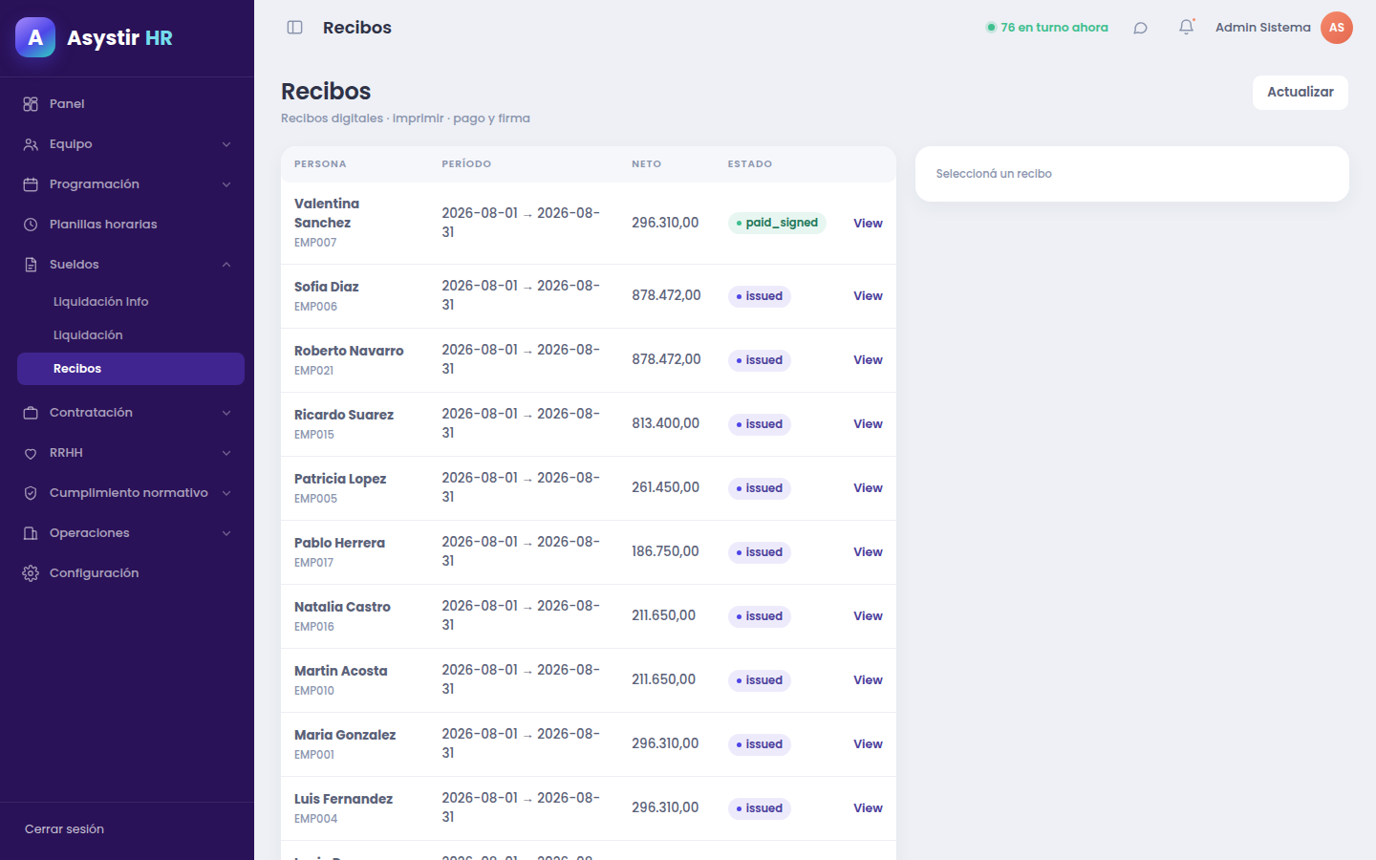View Ricardo Suarez's receipt
1376x860 pixels.
[868, 424]
